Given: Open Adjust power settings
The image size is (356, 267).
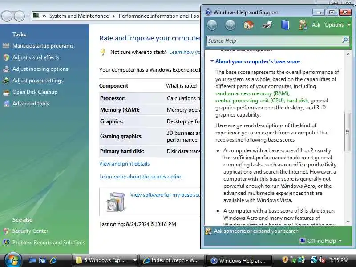Looking at the screenshot, I should (38, 81).
